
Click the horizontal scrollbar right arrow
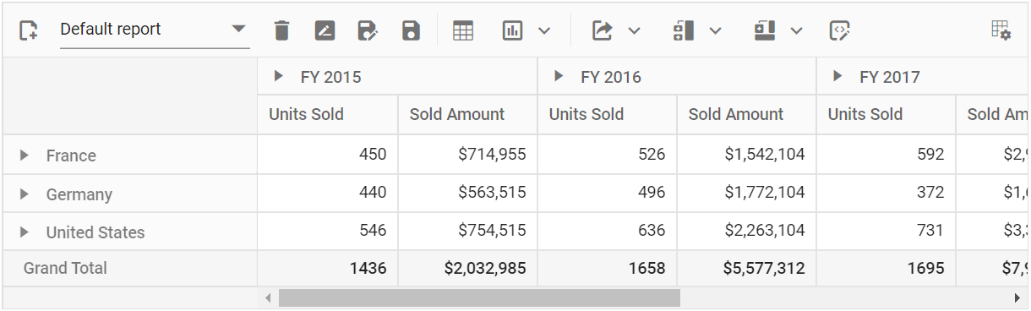[x=1017, y=297]
